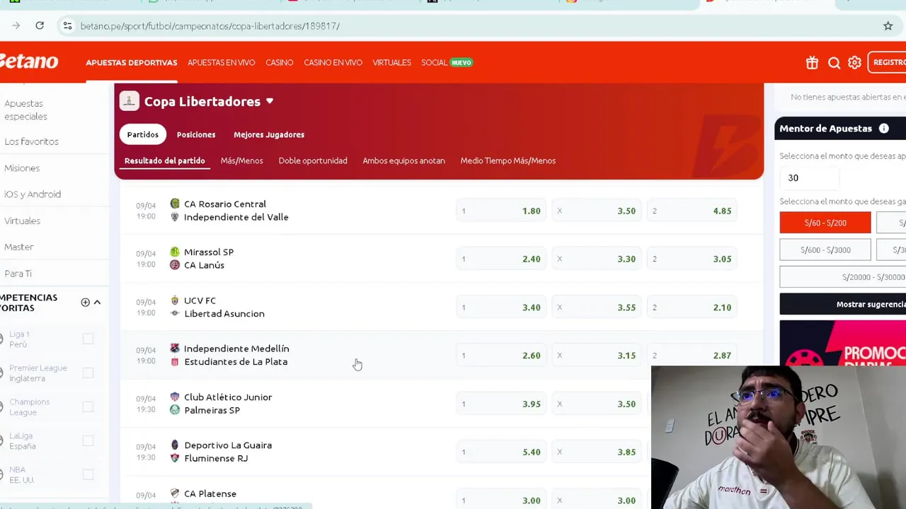Open site info icon in address bar
Screen dimensions: 906x509
67,26
